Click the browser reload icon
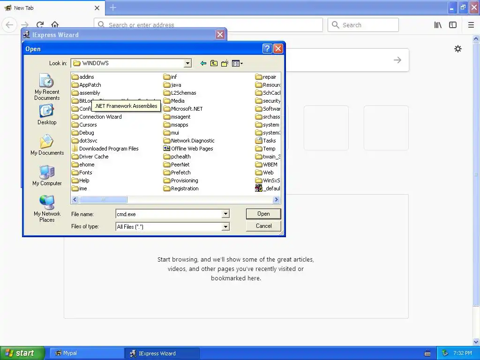480x360 pixels. tap(40, 25)
